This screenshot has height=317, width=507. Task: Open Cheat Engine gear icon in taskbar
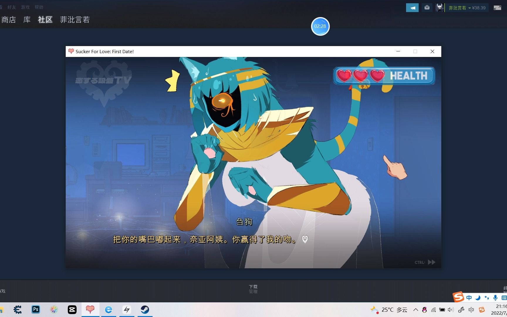[18, 310]
